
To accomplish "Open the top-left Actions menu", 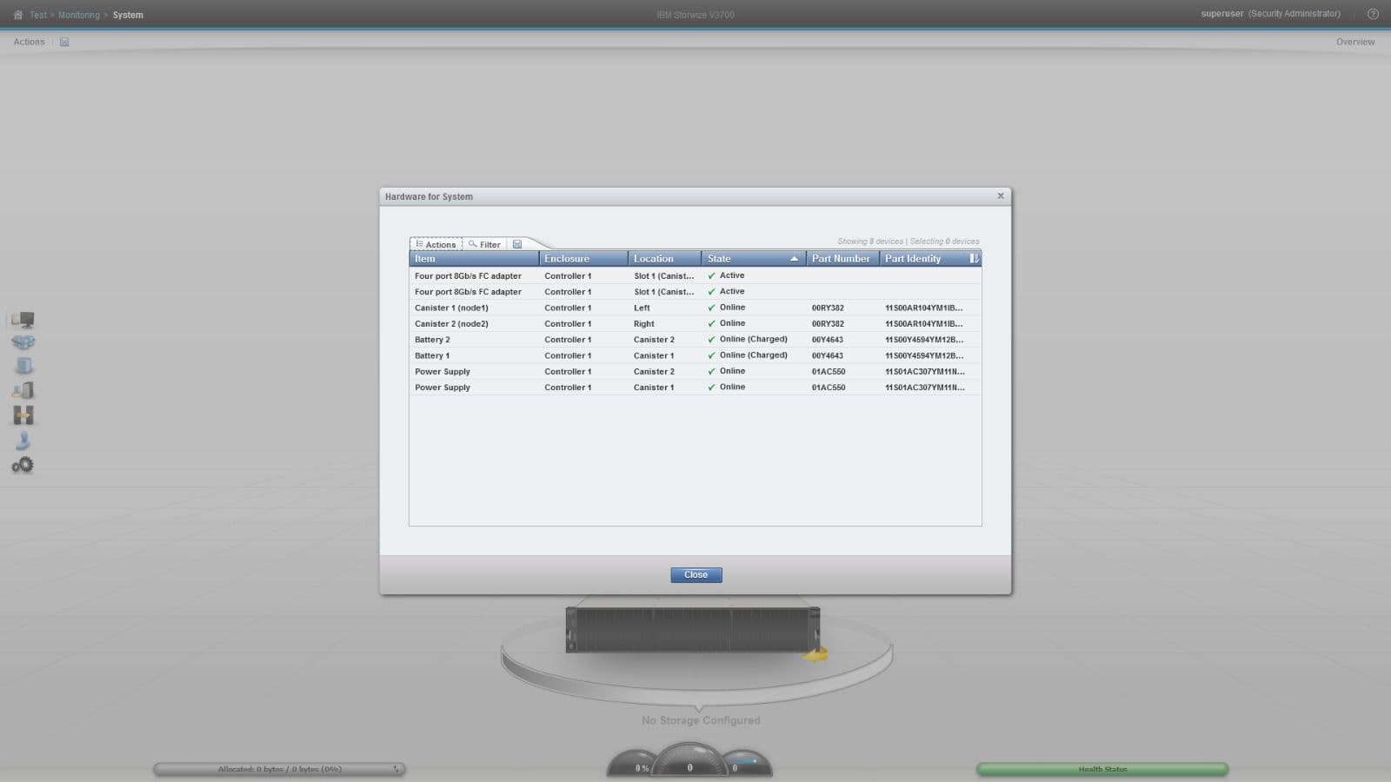I will pyautogui.click(x=29, y=42).
